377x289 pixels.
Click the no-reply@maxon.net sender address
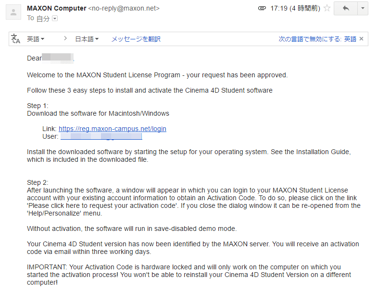pyautogui.click(x=124, y=9)
